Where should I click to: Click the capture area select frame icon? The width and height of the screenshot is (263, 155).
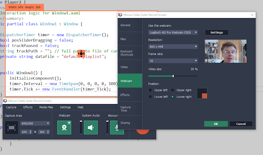click(12, 127)
